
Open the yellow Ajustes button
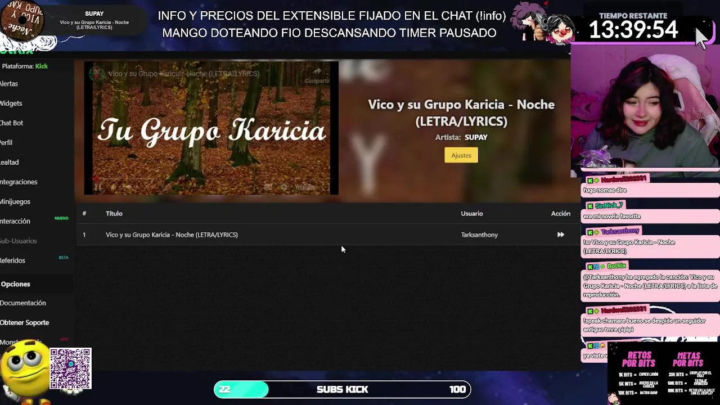(x=461, y=155)
